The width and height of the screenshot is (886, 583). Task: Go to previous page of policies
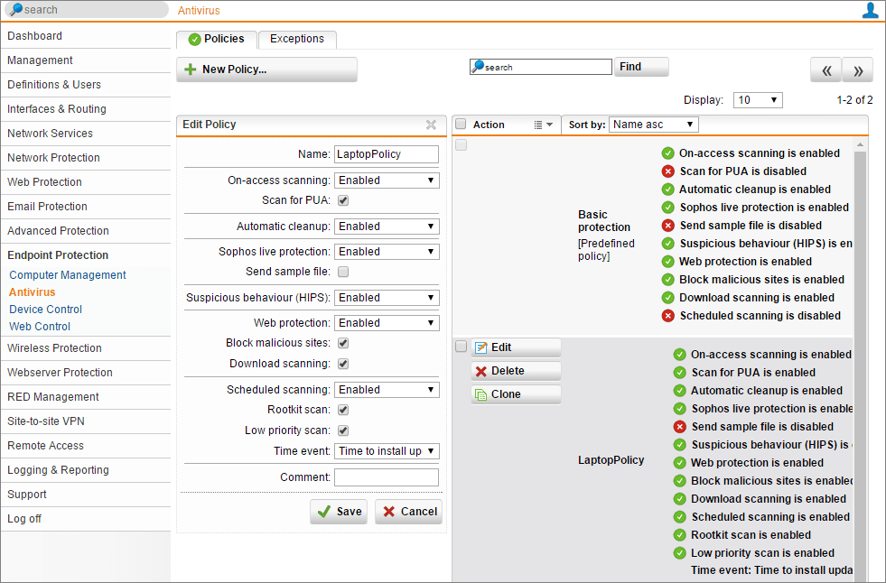(825, 70)
